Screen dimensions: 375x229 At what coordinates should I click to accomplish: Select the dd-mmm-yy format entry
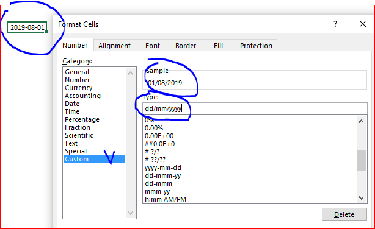pyautogui.click(x=163, y=175)
